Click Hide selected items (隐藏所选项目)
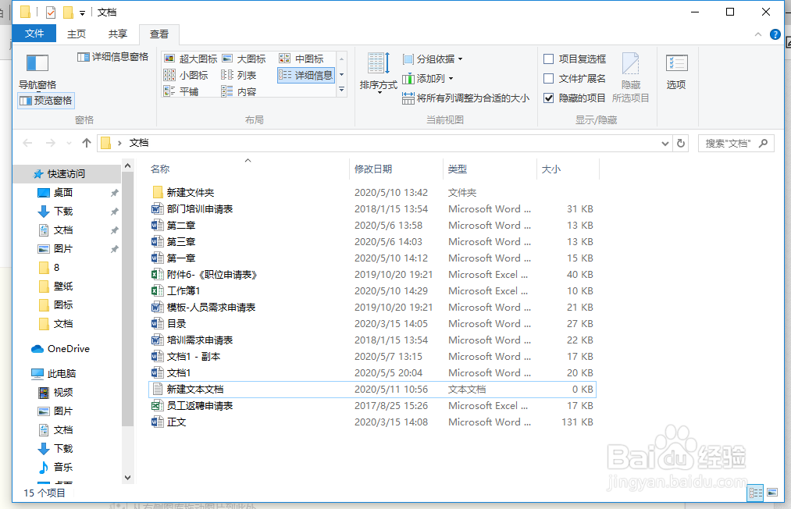791x509 pixels. click(x=631, y=77)
